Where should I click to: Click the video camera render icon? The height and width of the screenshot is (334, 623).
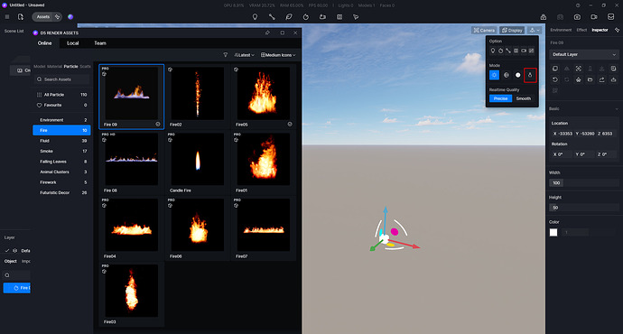pyautogui.click(x=594, y=17)
